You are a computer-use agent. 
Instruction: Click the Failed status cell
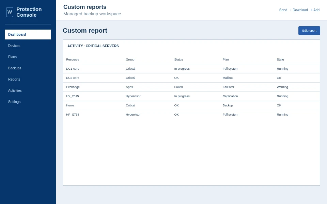coord(178,87)
